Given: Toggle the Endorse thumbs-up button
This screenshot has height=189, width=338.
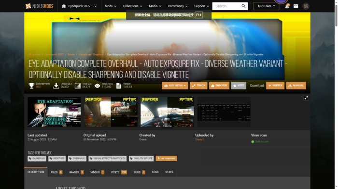Looking at the screenshot, I should [x=219, y=86].
